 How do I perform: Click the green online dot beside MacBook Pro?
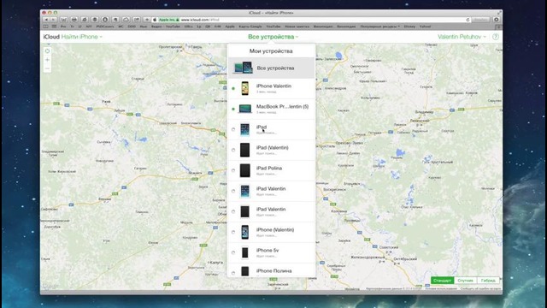tap(233, 109)
